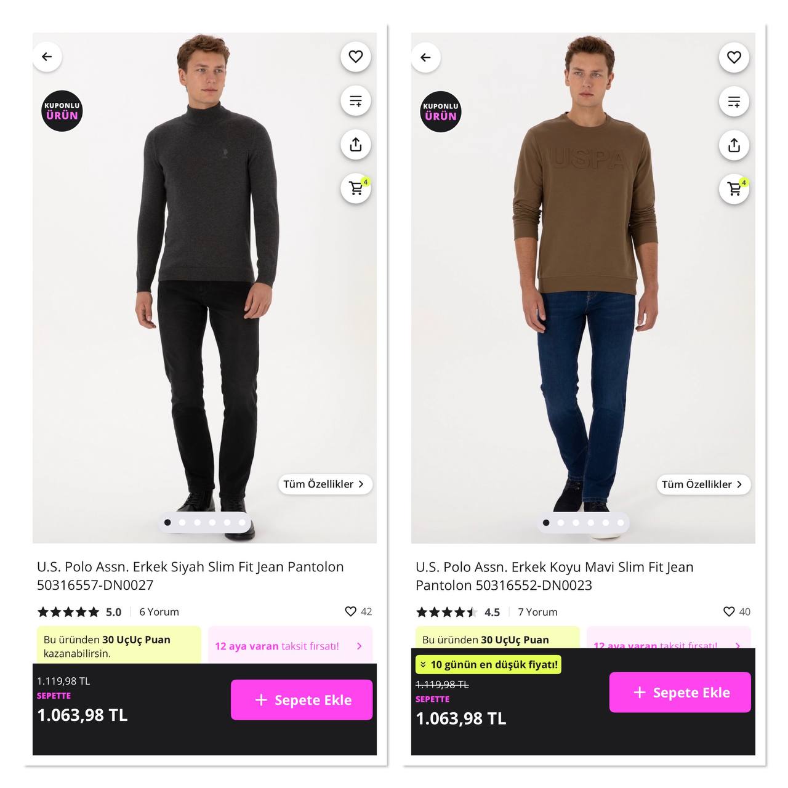Favorite the Koyu Mavi jeans with the heart icon

pos(734,57)
